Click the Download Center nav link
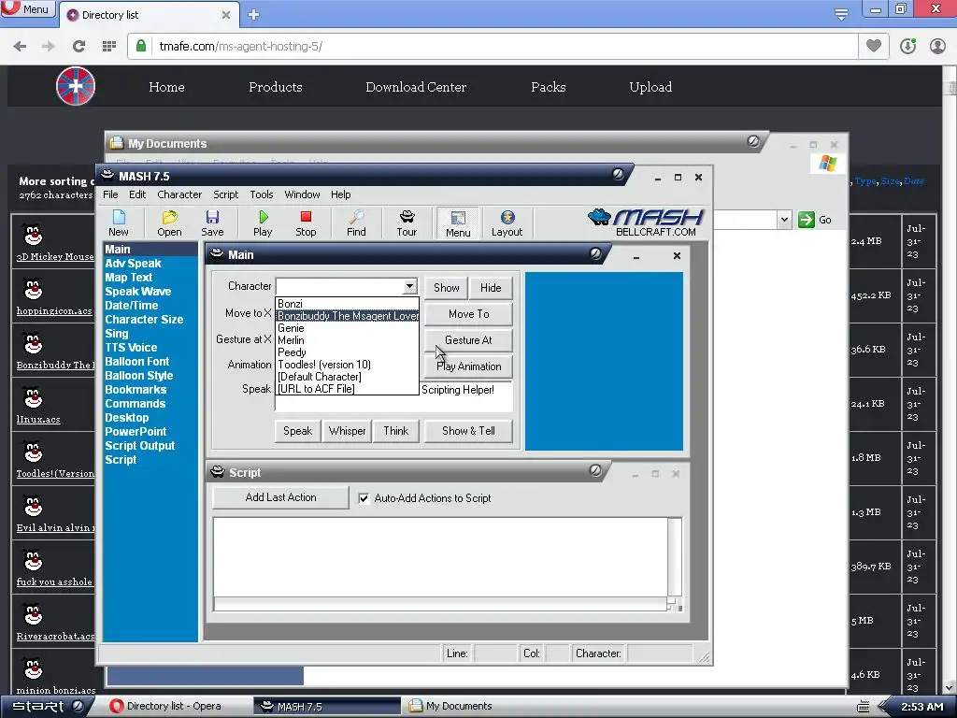The width and height of the screenshot is (957, 718). (x=416, y=87)
